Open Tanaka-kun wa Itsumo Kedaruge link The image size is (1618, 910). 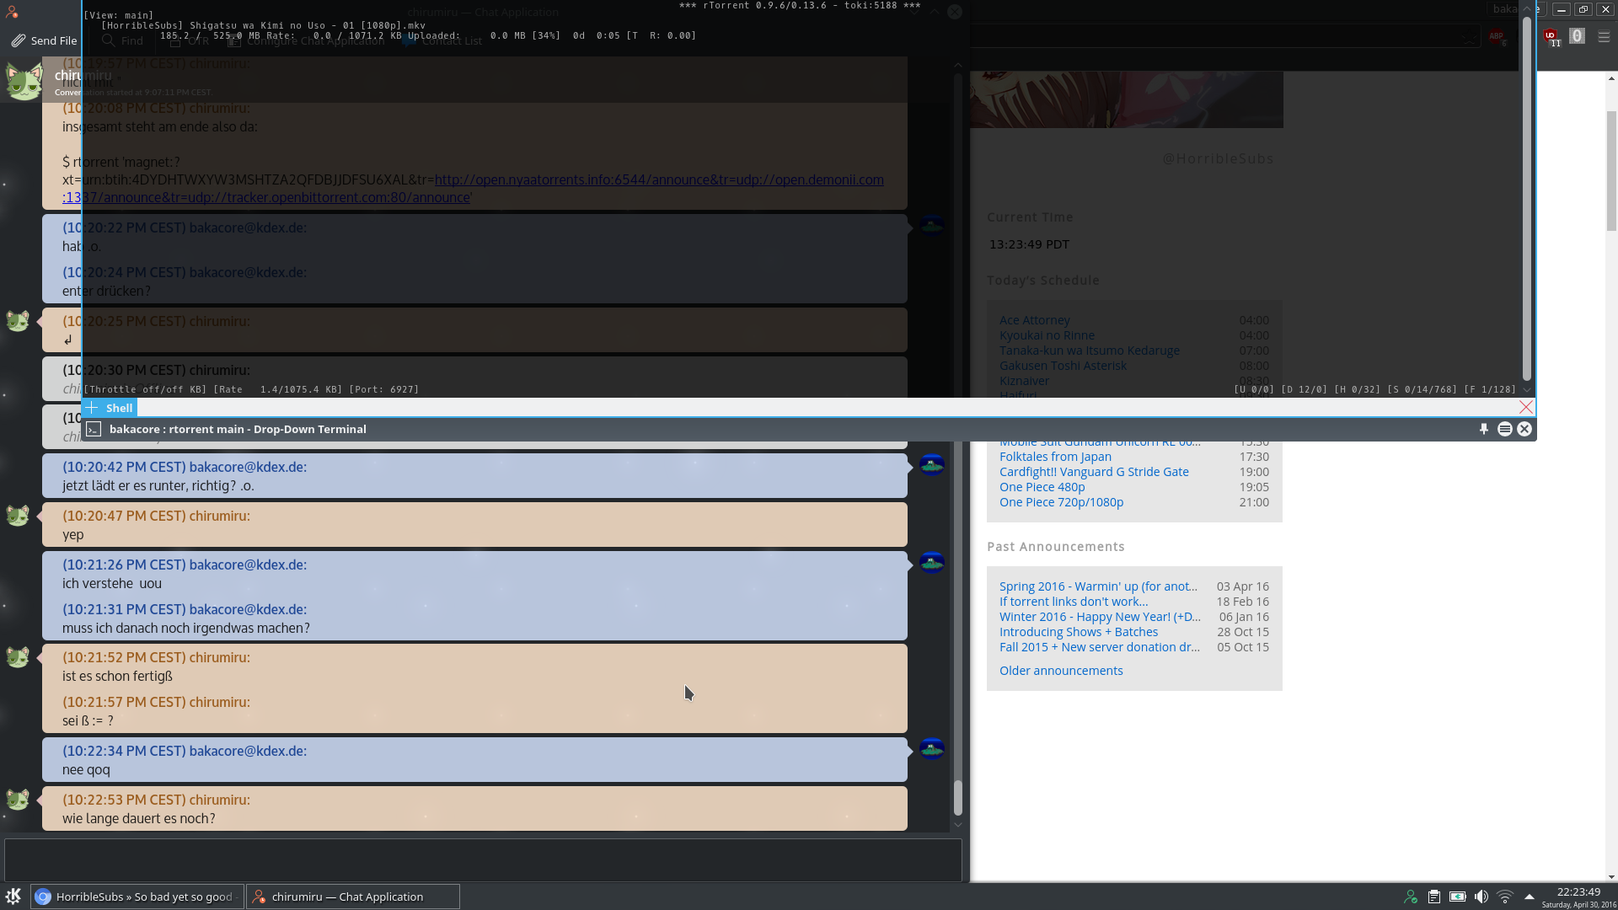(x=1090, y=351)
